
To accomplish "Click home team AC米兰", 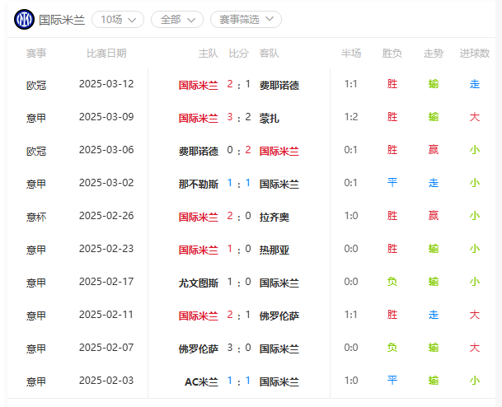I will click(x=202, y=381).
